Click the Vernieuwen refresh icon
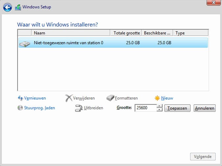Image resolution: width=222 pixels, height=166 pixels. click(x=20, y=98)
